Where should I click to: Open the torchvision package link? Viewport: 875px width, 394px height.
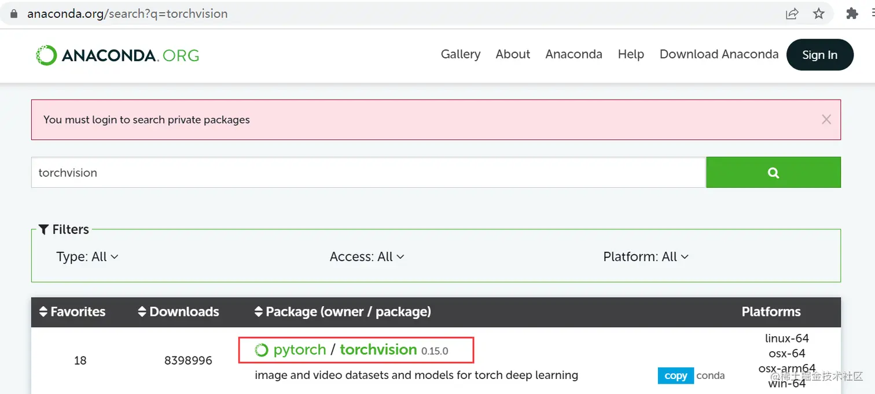(378, 350)
